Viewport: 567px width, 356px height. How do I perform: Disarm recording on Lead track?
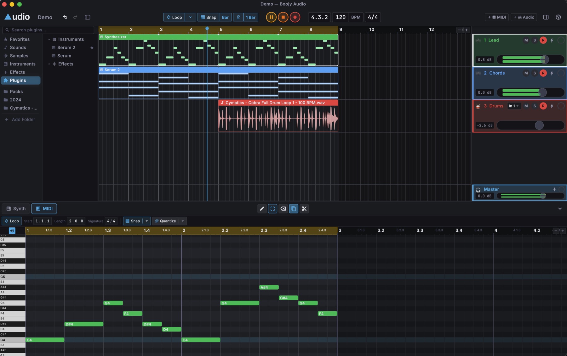tap(543, 40)
